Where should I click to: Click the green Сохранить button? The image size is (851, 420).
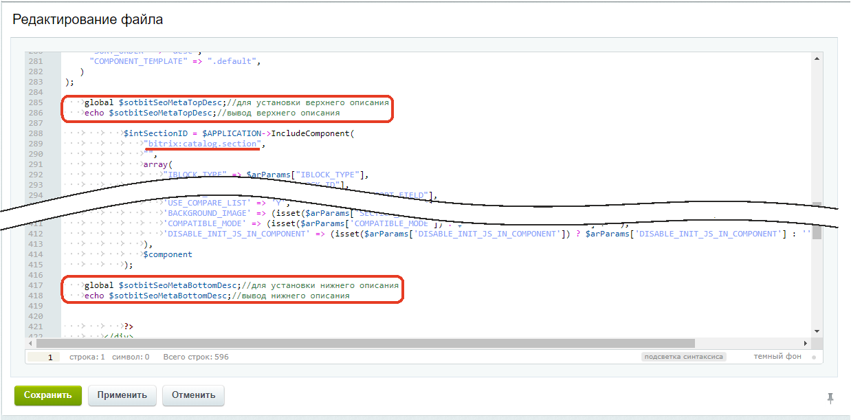tap(48, 395)
